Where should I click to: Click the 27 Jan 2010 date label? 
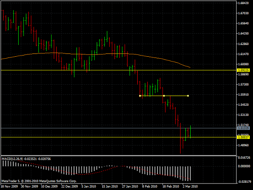130,186
